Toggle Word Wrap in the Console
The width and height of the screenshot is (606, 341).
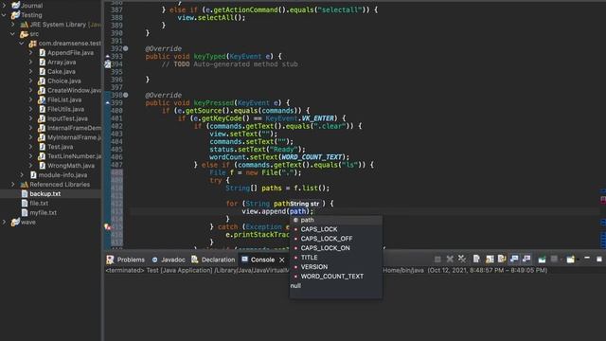502,259
